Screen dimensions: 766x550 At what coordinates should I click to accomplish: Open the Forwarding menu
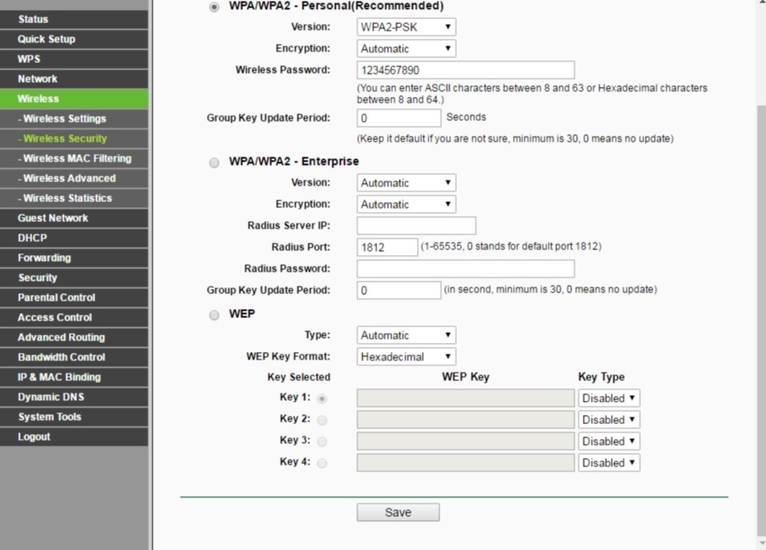pyautogui.click(x=74, y=258)
